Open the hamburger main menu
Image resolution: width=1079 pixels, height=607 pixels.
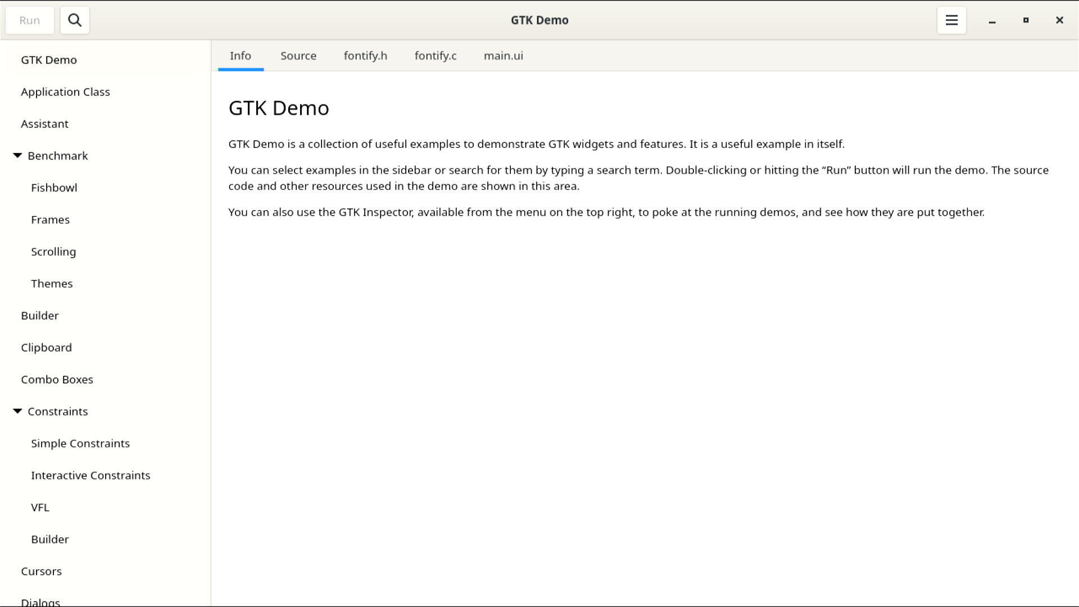click(x=951, y=20)
